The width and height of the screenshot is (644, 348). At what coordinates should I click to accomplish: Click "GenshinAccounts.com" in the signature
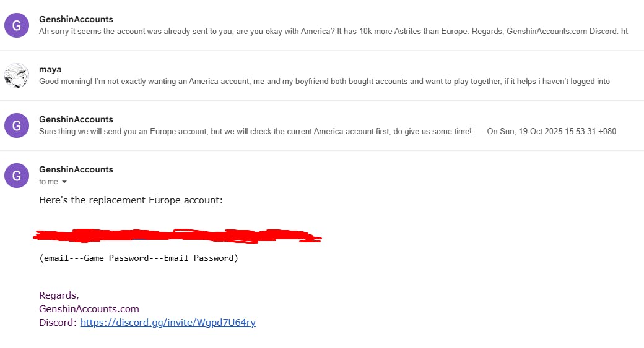pos(89,308)
